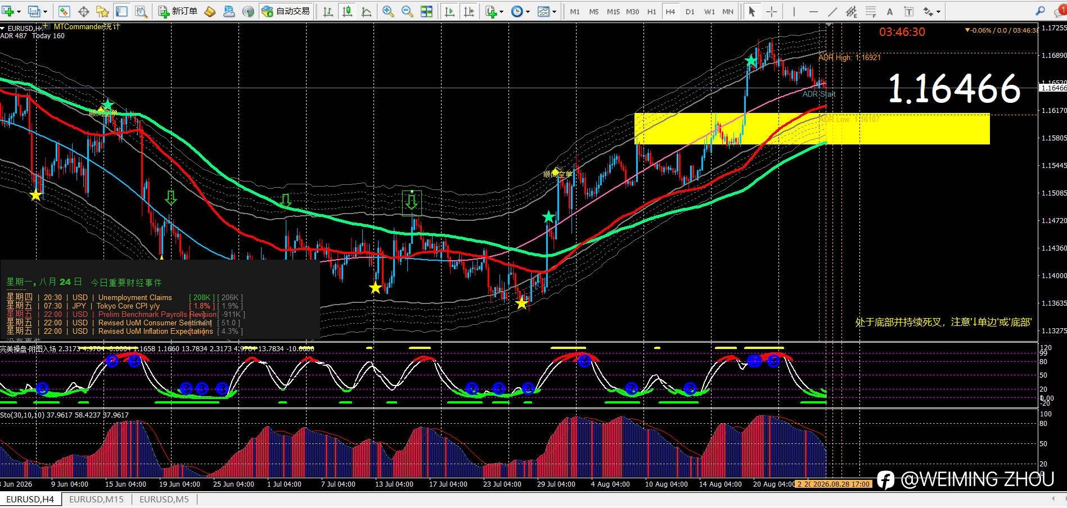
Task: Add an indicator via the Indicators icon
Action: (491, 11)
